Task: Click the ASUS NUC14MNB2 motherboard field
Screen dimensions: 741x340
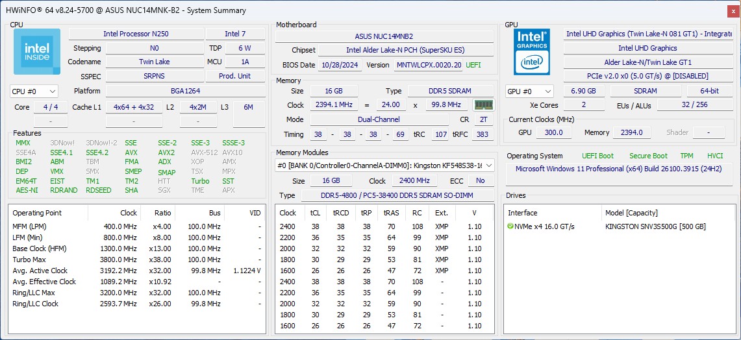Action: pyautogui.click(x=384, y=36)
